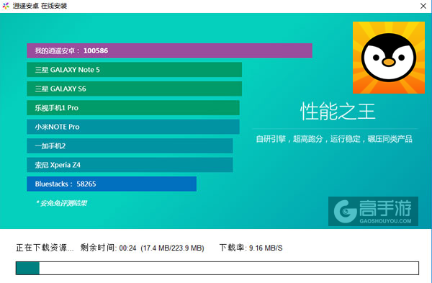Select the 乐视手机1 Pro bar
This screenshot has height=283, width=432.
tap(133, 108)
